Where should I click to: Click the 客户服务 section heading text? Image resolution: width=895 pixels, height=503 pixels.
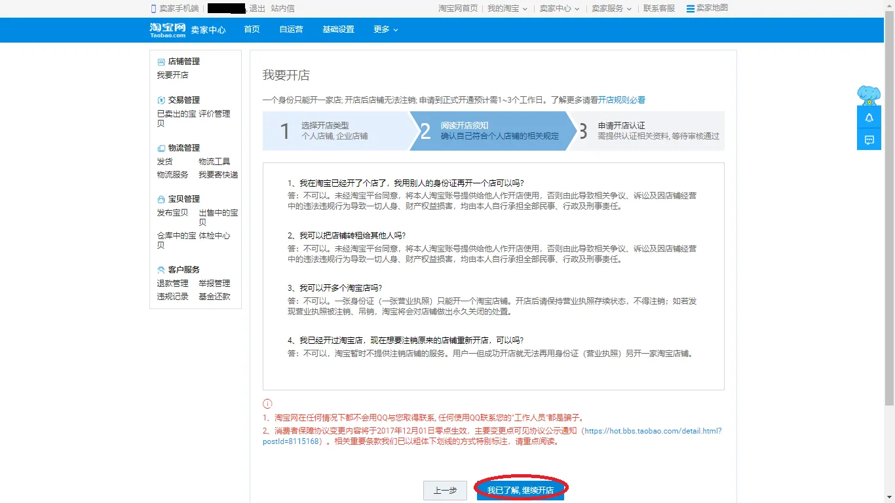coord(184,270)
